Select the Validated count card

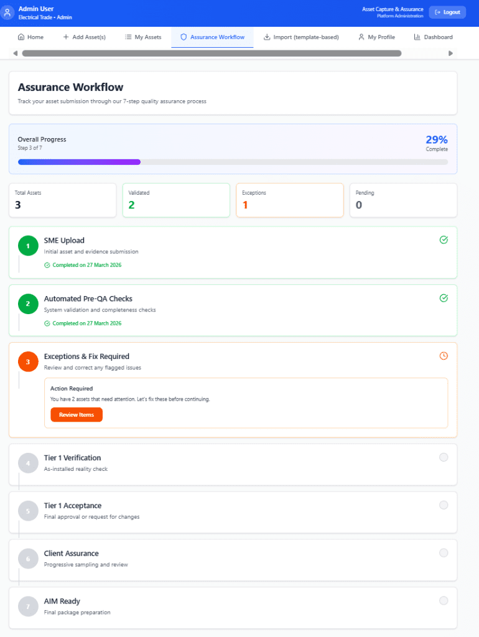176,200
